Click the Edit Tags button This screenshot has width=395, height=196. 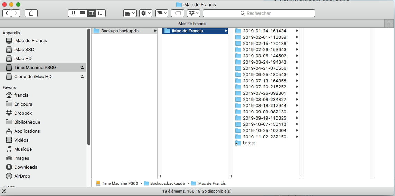(178, 13)
